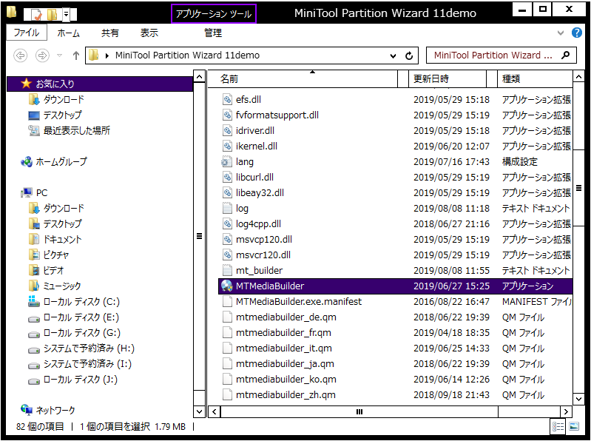Open ローカル ディスク (C:) drive
The height and width of the screenshot is (441, 591).
[x=74, y=302]
